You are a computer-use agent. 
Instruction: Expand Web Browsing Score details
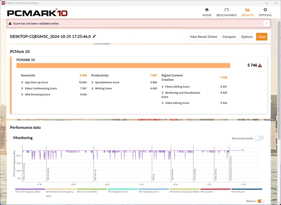pos(22,94)
